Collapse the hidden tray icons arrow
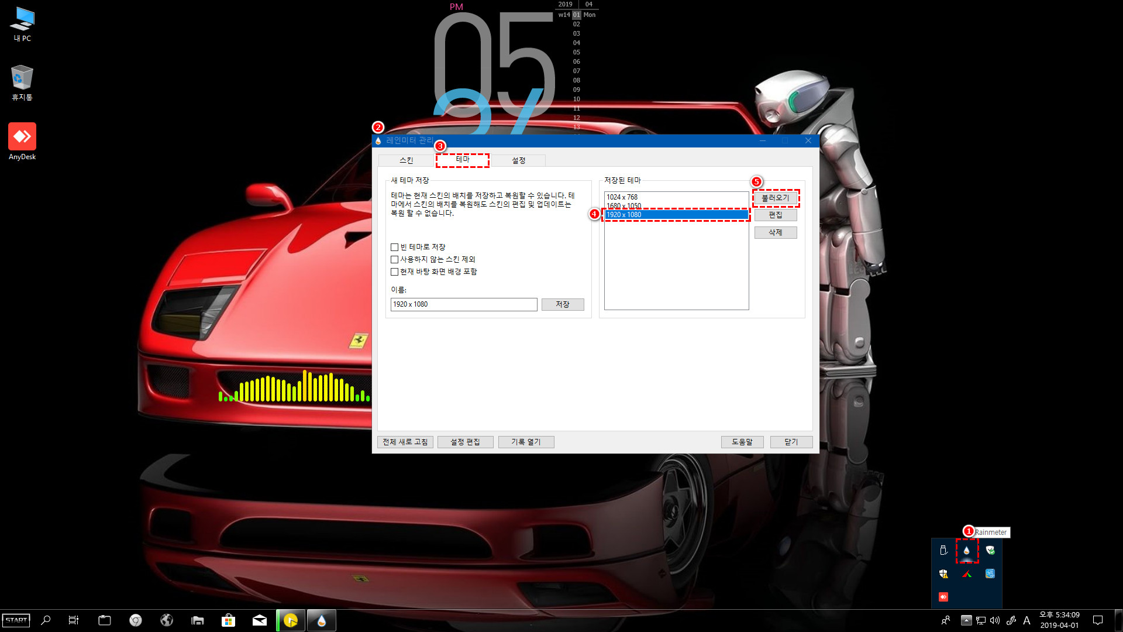 [966, 620]
